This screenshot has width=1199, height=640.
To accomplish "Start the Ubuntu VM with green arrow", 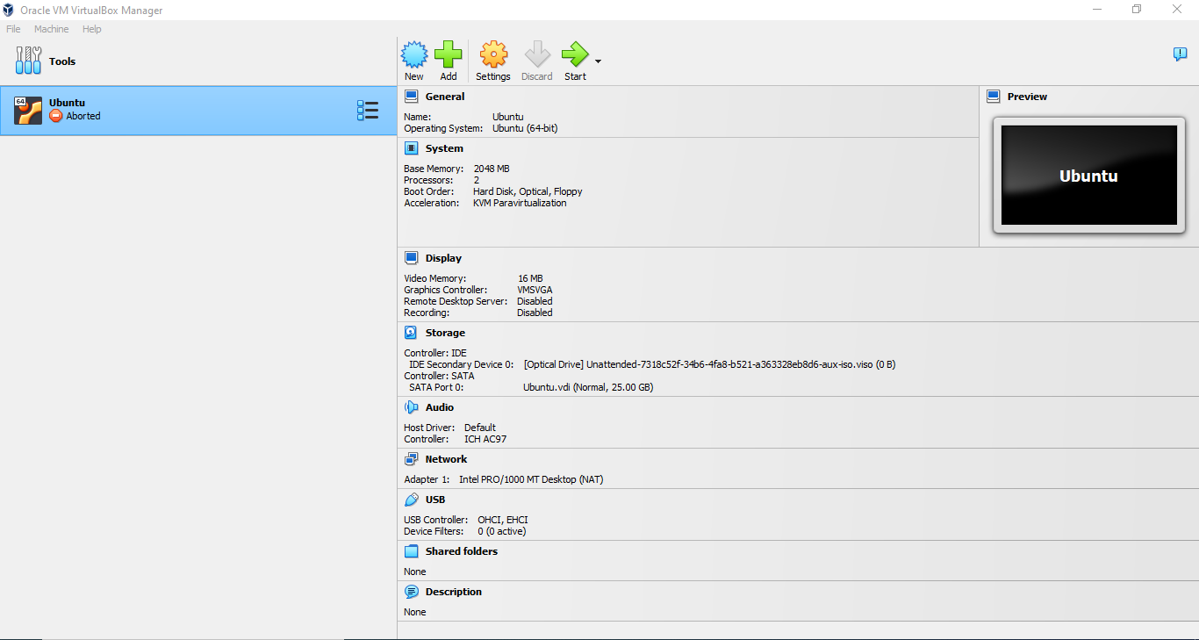I will point(575,55).
